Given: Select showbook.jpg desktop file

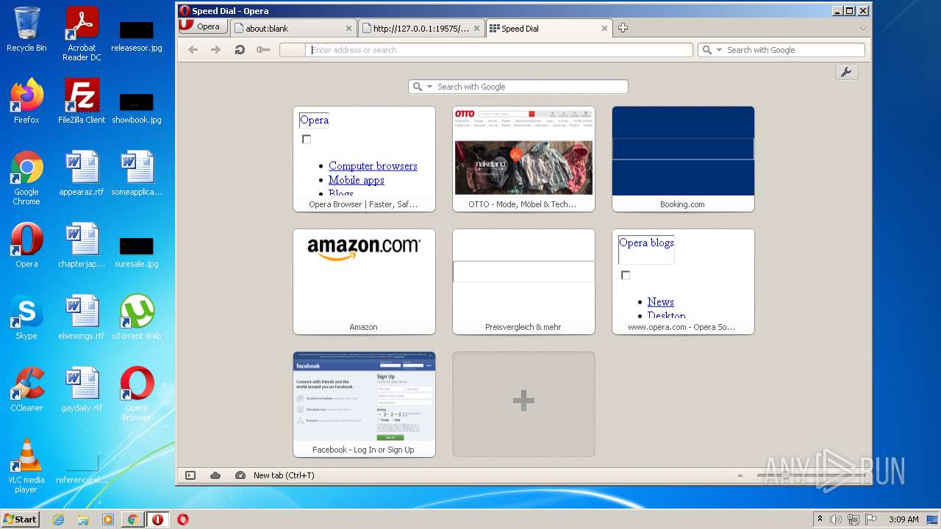Looking at the screenshot, I should 137,107.
